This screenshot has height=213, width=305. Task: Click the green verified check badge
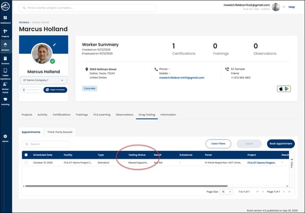click(53, 61)
